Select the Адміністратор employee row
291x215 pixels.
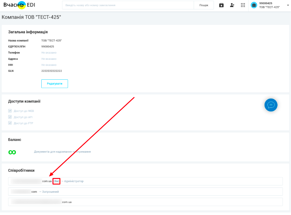click(145, 181)
